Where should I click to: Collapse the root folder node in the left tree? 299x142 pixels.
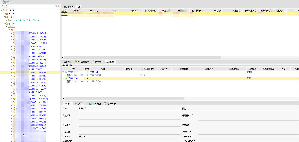pos(2,10)
